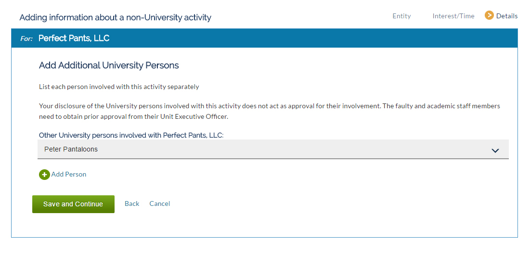
Task: Click the Perfect Pants, LLC header title
Action: (x=74, y=38)
